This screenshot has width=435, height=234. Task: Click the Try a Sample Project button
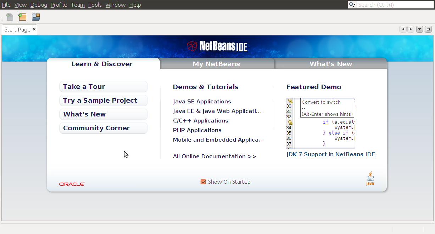(x=104, y=101)
